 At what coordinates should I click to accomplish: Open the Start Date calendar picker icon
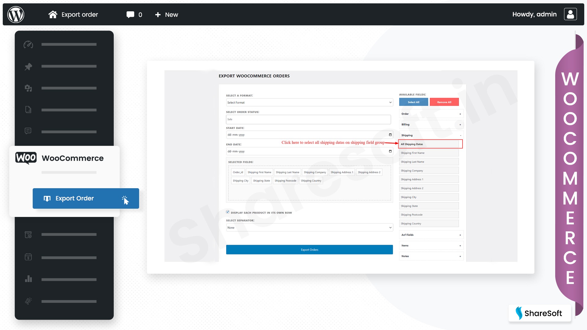point(390,135)
